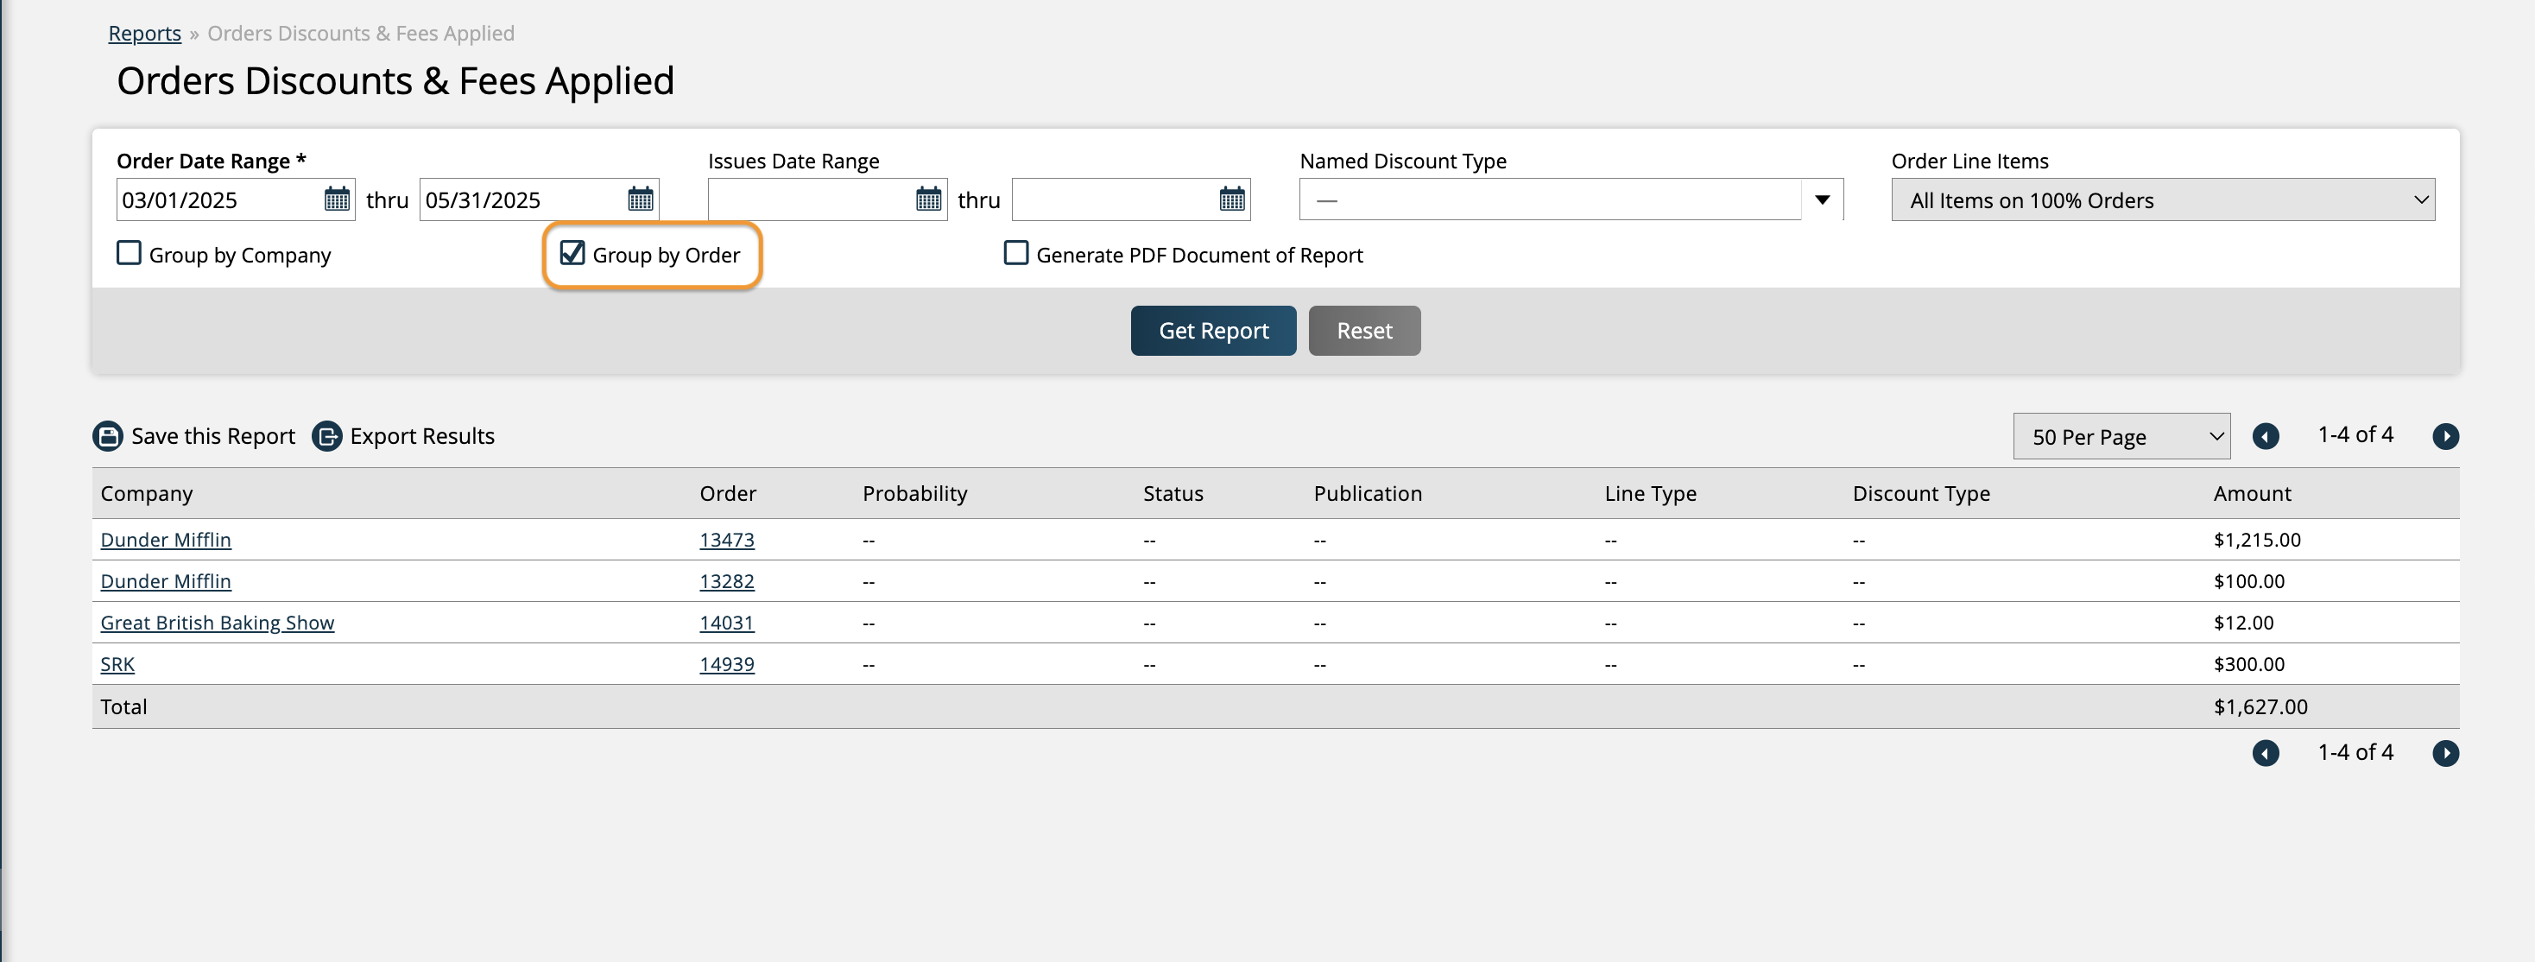Enable Group by Company checkbox
The height and width of the screenshot is (962, 2535).
[129, 254]
